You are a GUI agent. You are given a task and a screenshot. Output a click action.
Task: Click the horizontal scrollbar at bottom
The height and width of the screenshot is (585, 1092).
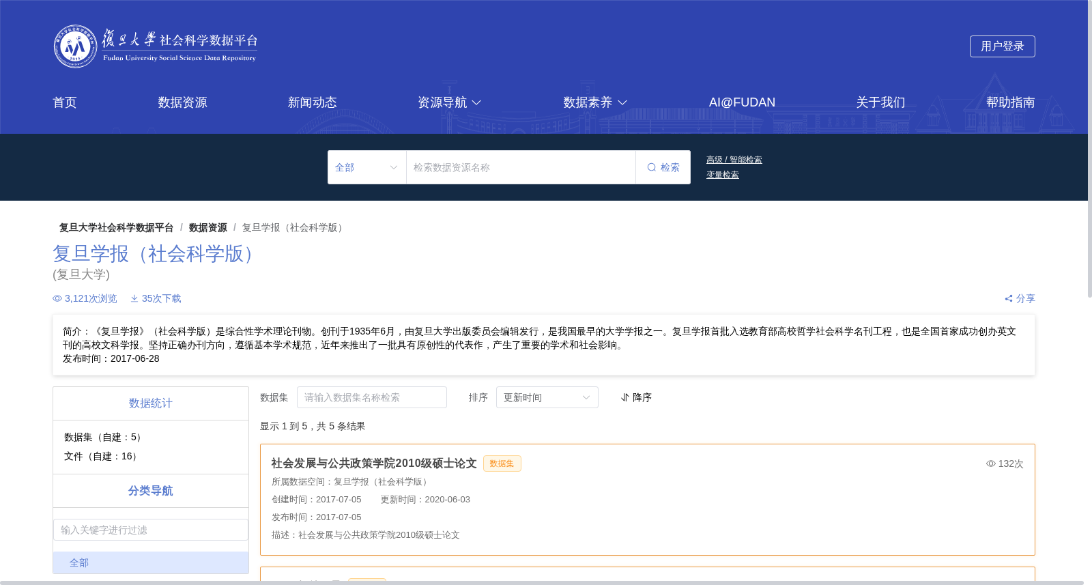[542, 583]
